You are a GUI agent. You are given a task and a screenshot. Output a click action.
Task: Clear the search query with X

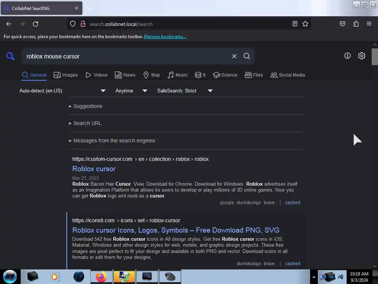(x=234, y=56)
